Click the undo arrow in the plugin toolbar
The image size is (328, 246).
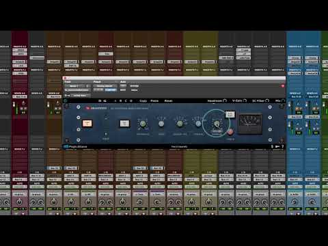[100, 100]
